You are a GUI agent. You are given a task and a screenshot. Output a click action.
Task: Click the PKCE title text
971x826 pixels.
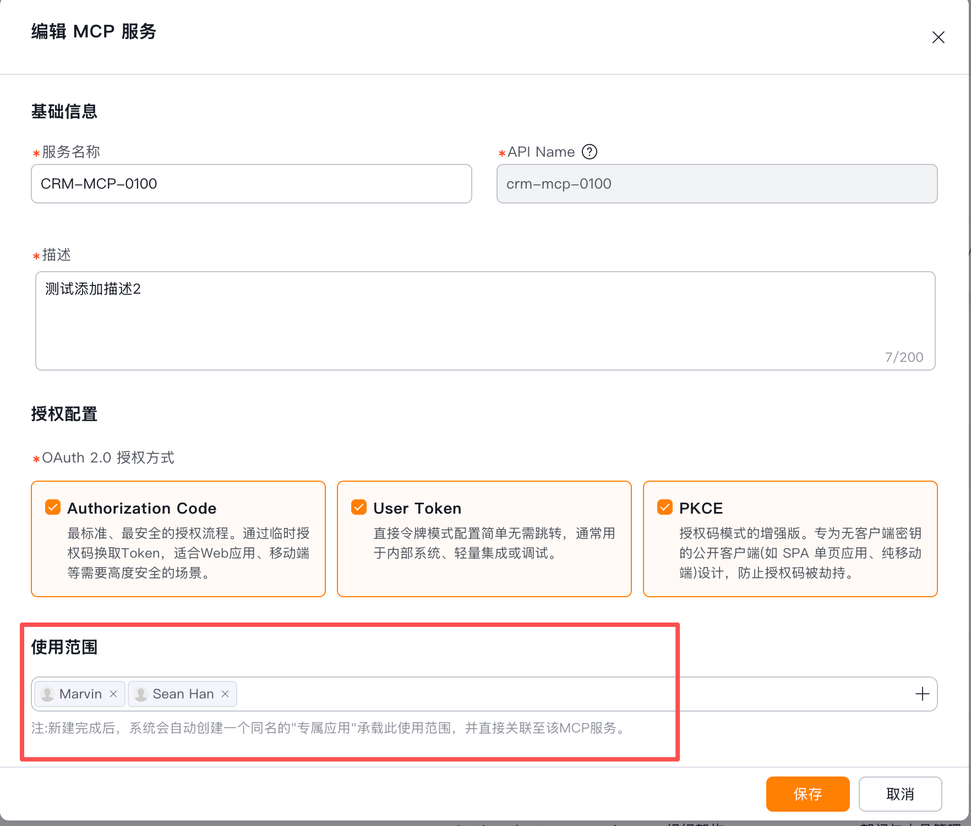pos(701,508)
